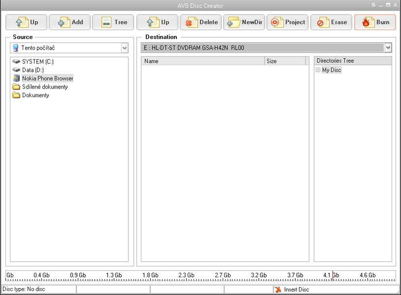Close the AVS Disc Creator window
Image resolution: width=401 pixels, height=295 pixels.
(x=395, y=5)
